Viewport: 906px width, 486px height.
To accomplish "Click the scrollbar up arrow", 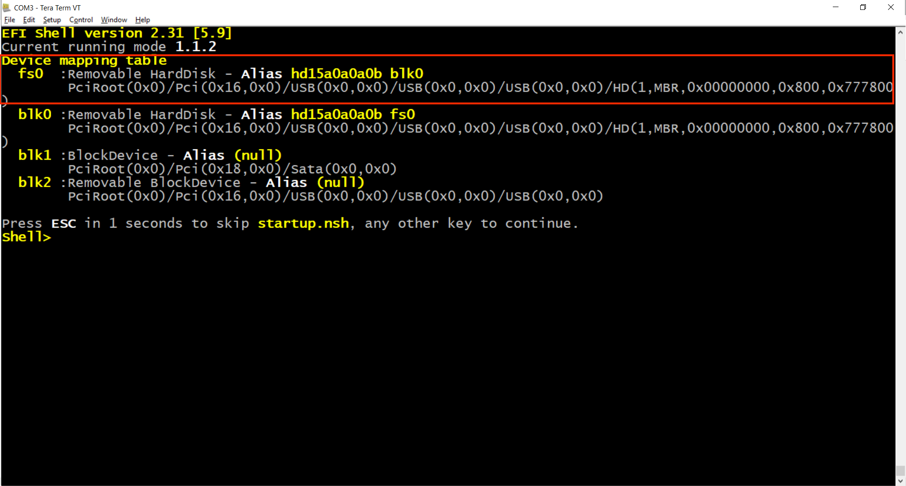I will [900, 32].
